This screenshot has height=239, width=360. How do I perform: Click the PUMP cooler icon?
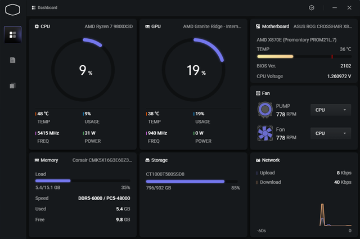coord(265,110)
